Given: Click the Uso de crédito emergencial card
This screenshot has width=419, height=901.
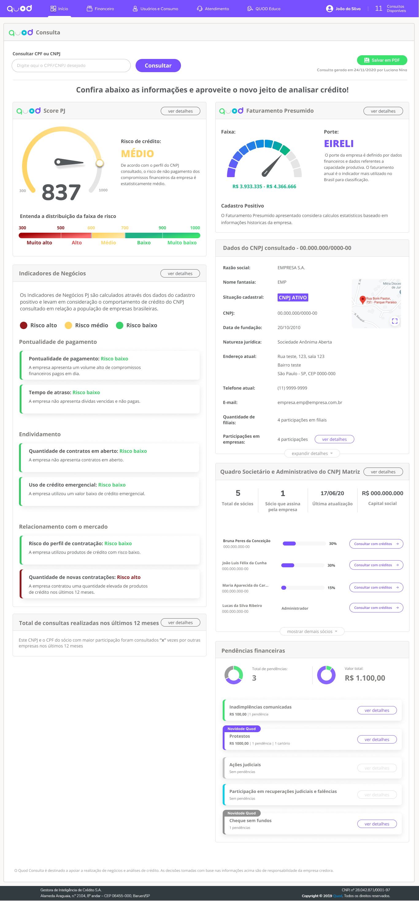Looking at the screenshot, I should 110,491.
